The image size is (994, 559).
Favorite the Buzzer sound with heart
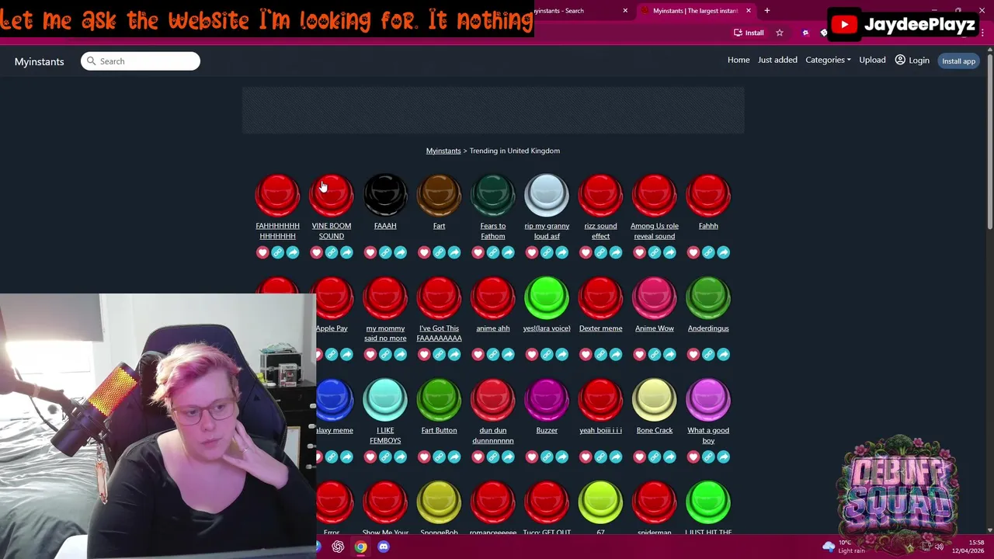(x=532, y=457)
